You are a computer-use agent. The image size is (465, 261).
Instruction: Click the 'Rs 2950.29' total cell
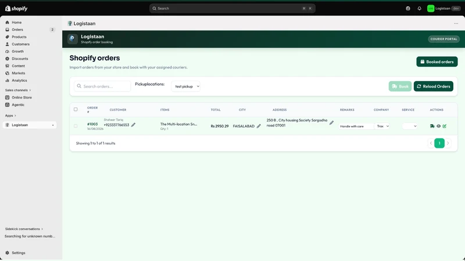tap(220, 126)
